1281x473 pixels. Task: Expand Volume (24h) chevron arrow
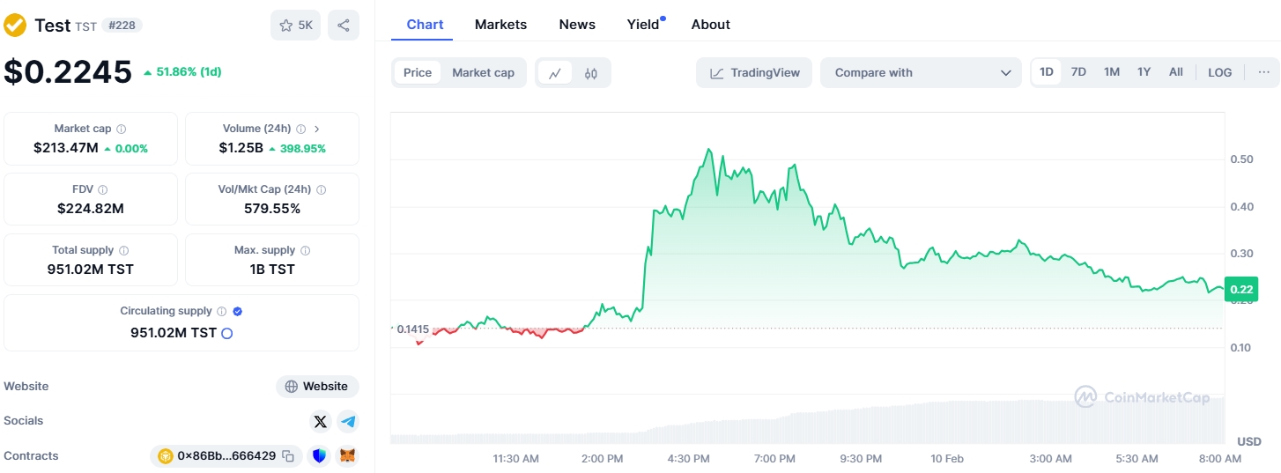(317, 129)
